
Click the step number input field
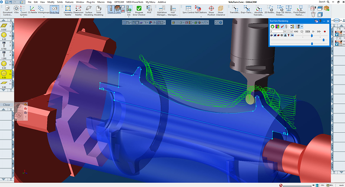click(x=276, y=32)
